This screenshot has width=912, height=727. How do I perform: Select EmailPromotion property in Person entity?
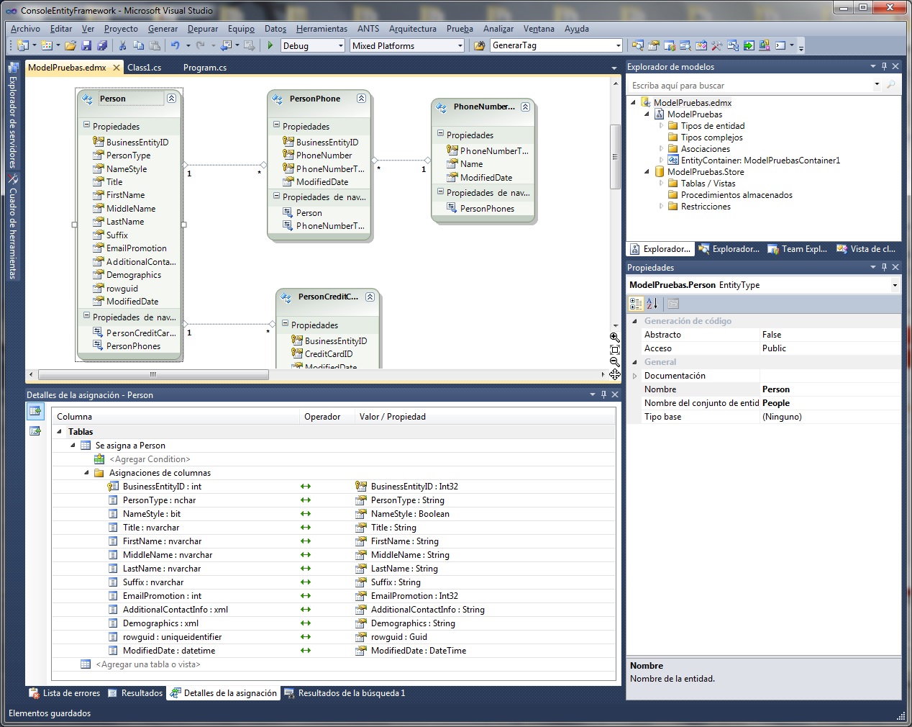coord(136,248)
